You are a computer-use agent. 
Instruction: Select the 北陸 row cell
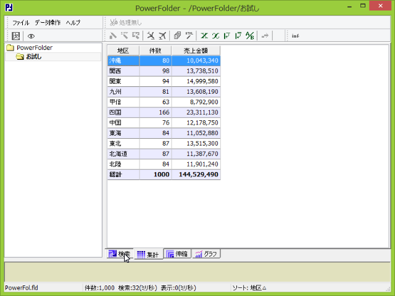[x=123, y=164]
